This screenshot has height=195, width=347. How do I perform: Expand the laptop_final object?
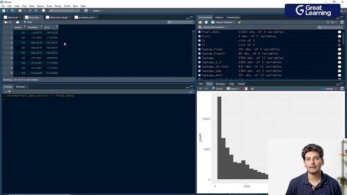tap(200, 49)
